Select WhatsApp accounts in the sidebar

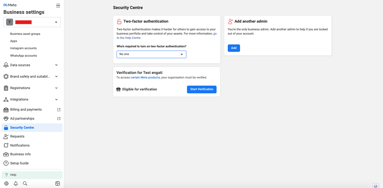[23, 56]
